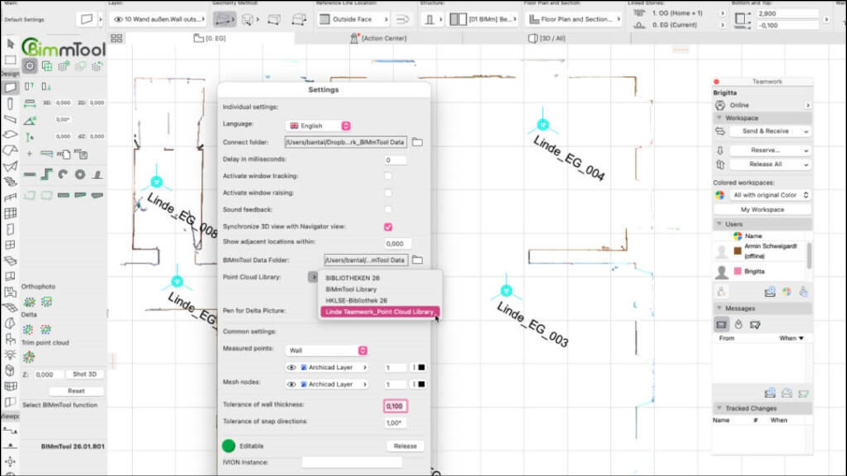Viewport: 847px width, 476px height.
Task: Collapse the Users section in Teamwork
Action: 719,225
